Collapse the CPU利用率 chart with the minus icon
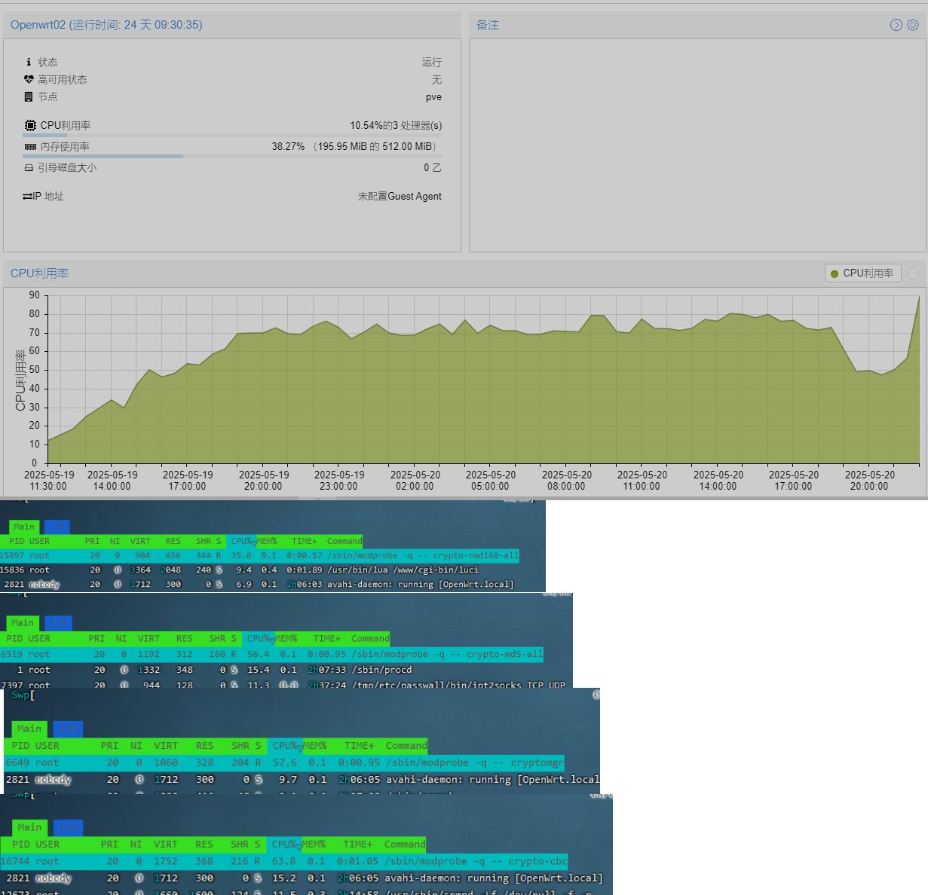Image resolution: width=928 pixels, height=895 pixels. pyautogui.click(x=912, y=273)
